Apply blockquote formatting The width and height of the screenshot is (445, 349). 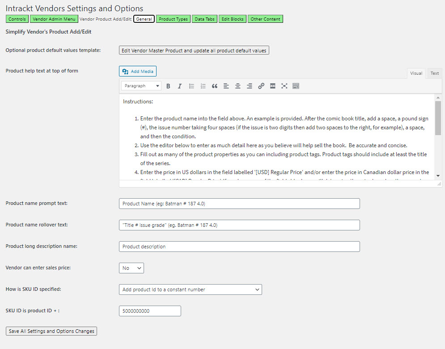[x=215, y=86]
